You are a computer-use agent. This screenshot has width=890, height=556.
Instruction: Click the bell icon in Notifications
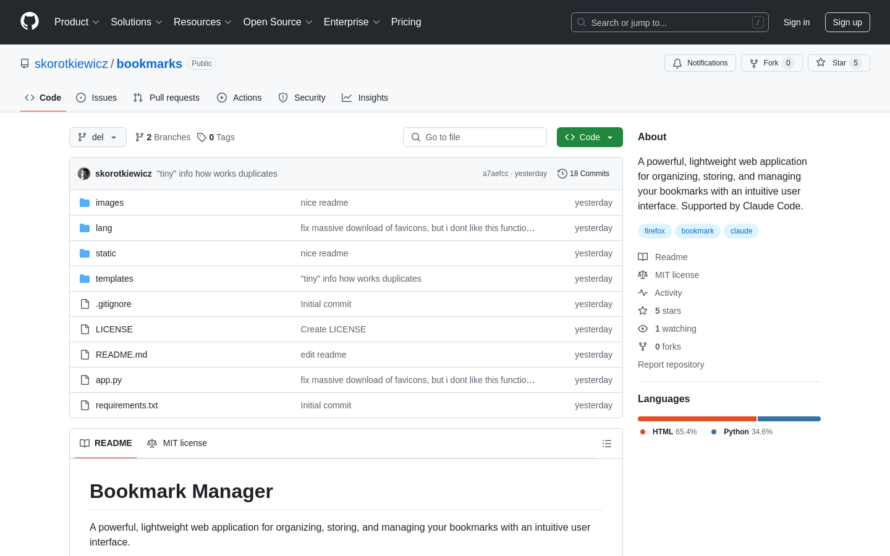pos(677,63)
